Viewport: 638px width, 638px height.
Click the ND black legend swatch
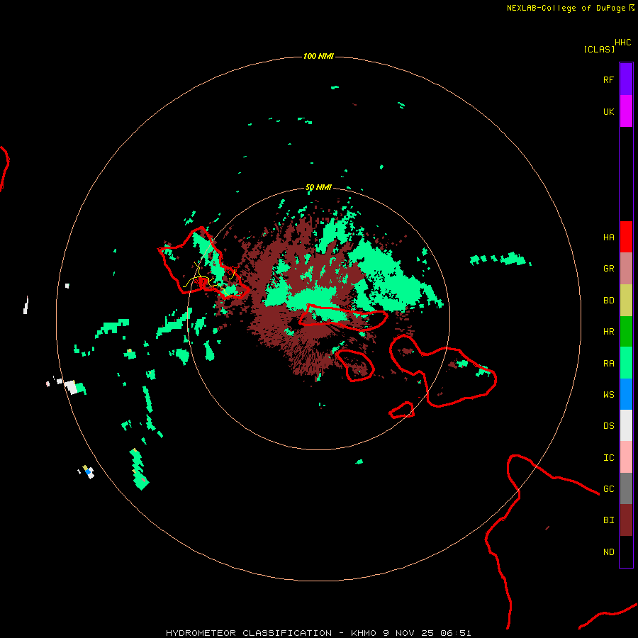click(626, 552)
